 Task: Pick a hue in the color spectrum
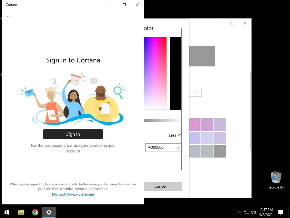(155, 73)
